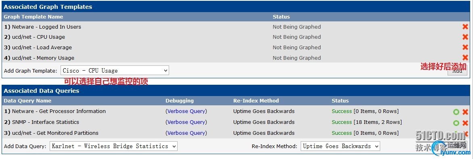
Task: Expand the Re-Index Method dropdown
Action: coord(340,146)
